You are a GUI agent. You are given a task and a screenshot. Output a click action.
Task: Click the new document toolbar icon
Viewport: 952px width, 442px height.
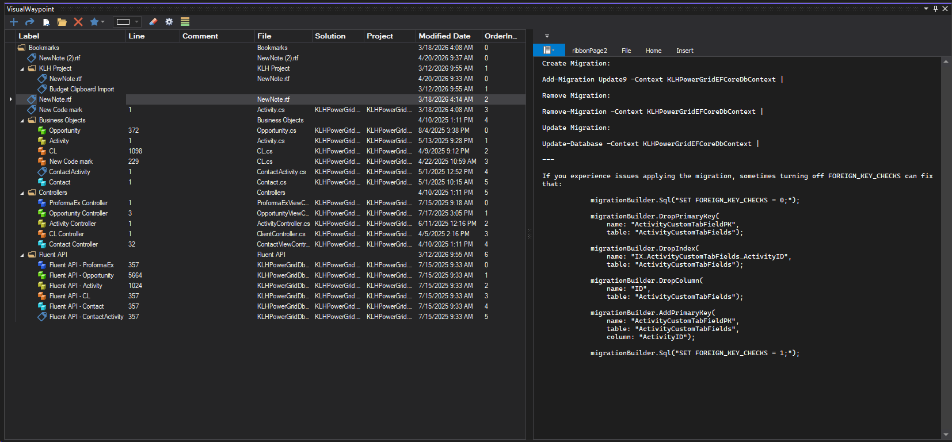pos(46,22)
